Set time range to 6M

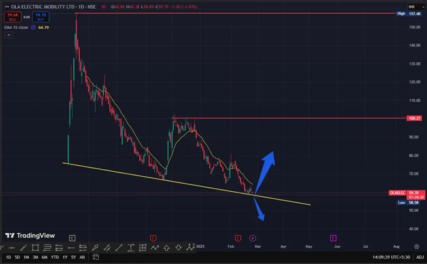pyautogui.click(x=45, y=257)
